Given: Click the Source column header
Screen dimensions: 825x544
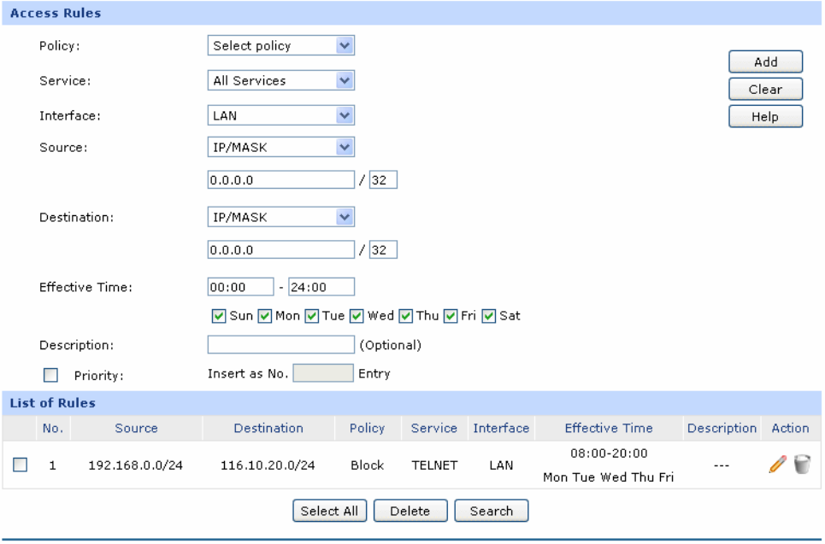Looking at the screenshot, I should [x=136, y=429].
